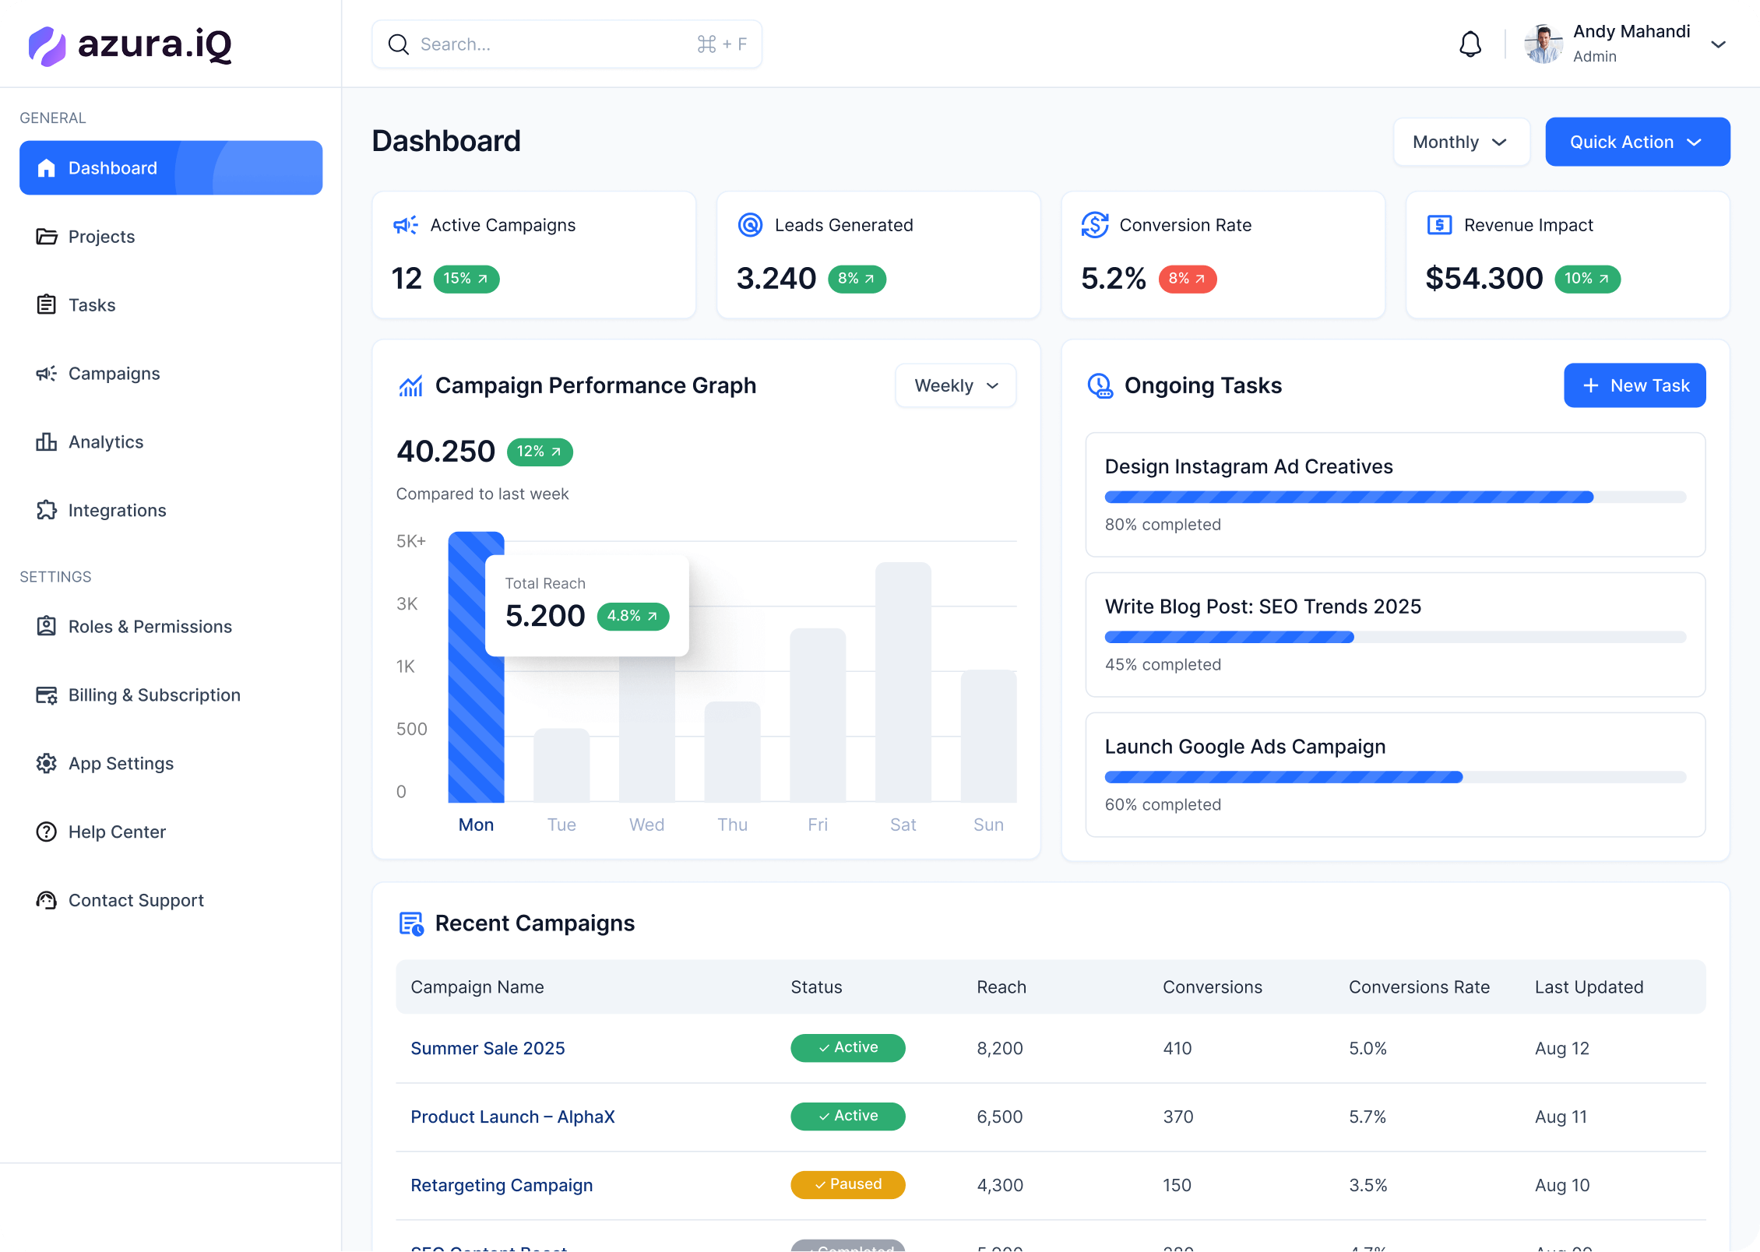Open Campaigns menu item

(x=114, y=374)
